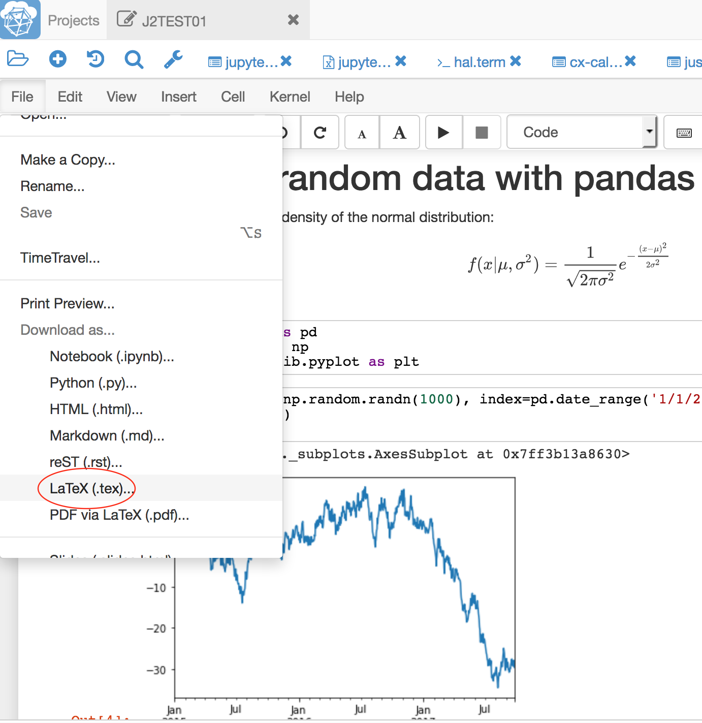Open keyboard shortcuts icon button
The width and height of the screenshot is (702, 723).
click(684, 133)
